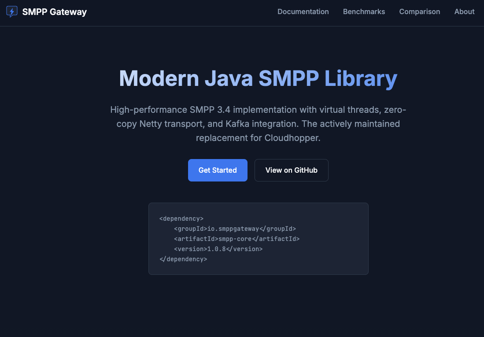Open the project on GitHub
Screen dimensions: 484x337
pos(291,170)
